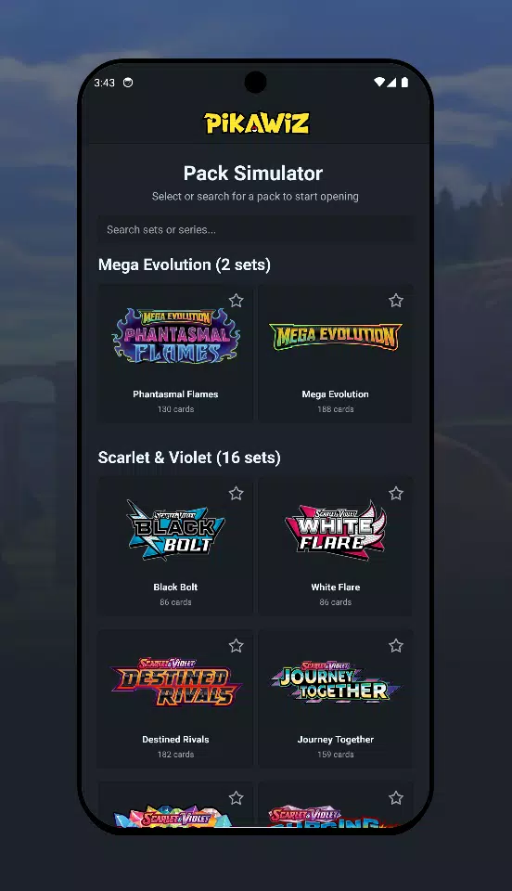The image size is (512, 891).
Task: Choose the White Flare pack logo
Action: 336,530
